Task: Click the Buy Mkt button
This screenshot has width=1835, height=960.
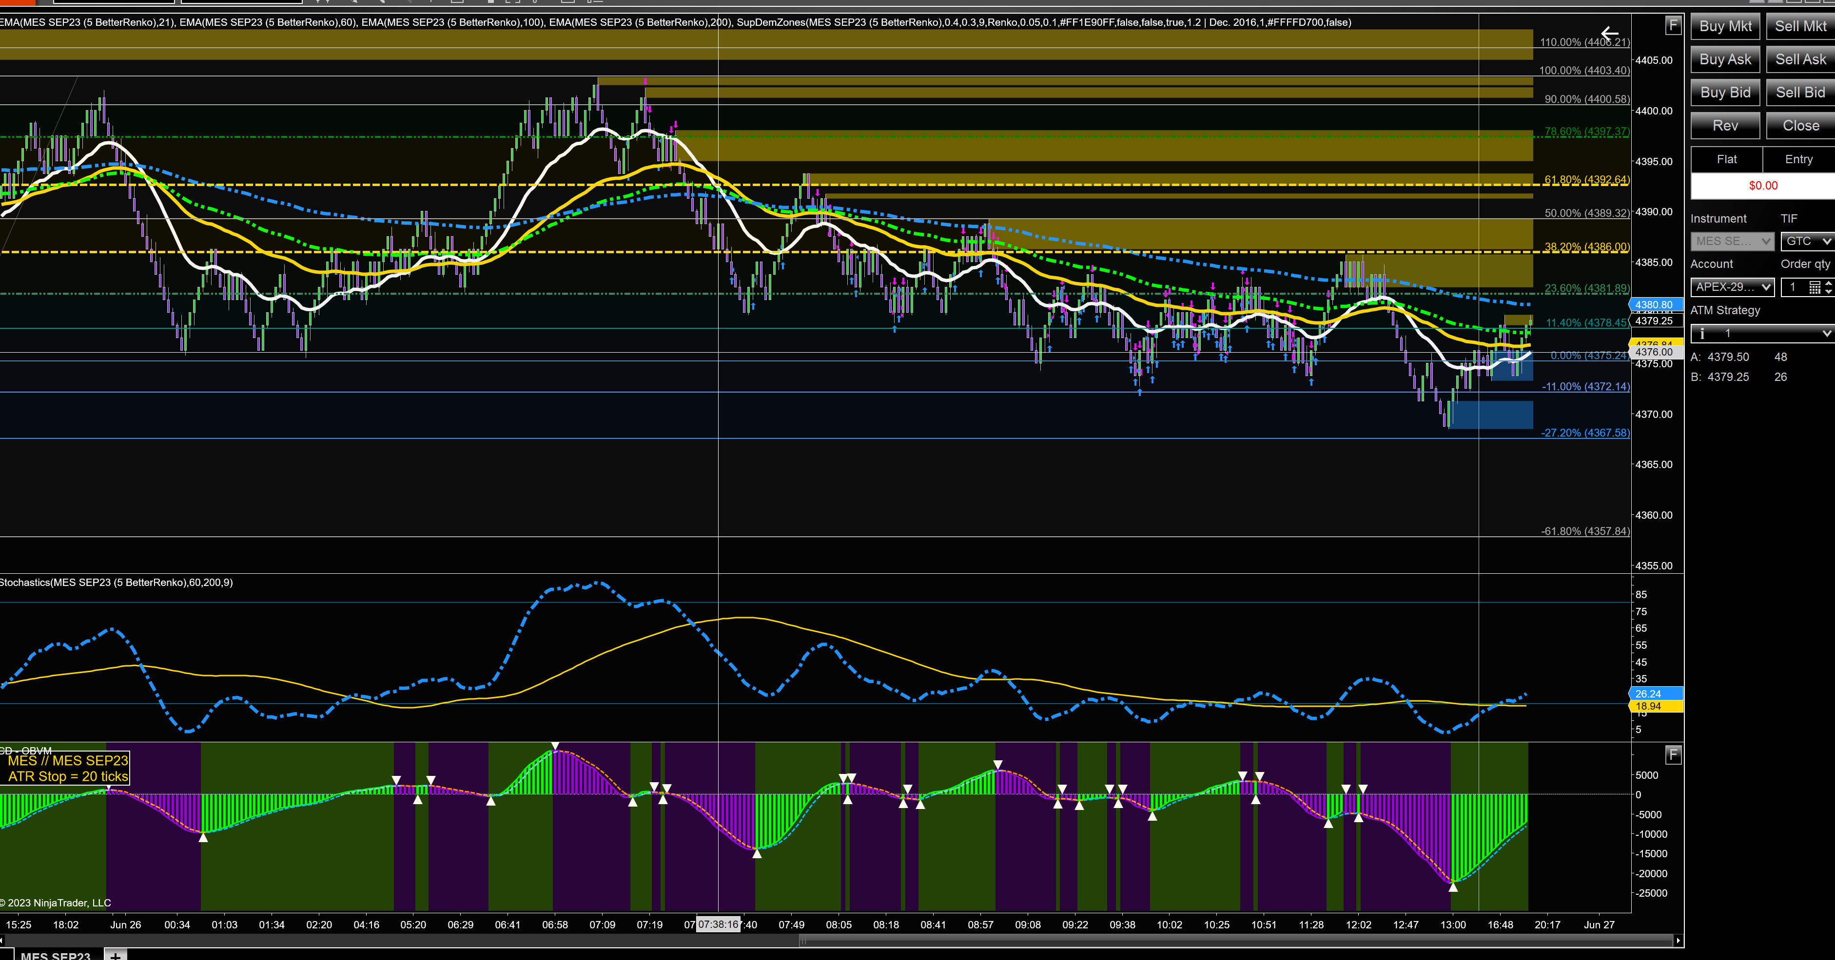Action: click(x=1725, y=26)
